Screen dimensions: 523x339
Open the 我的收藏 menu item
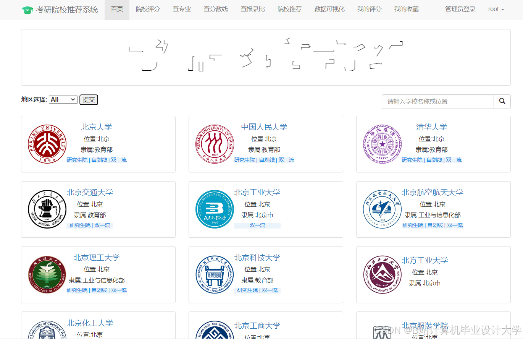pyautogui.click(x=406, y=9)
